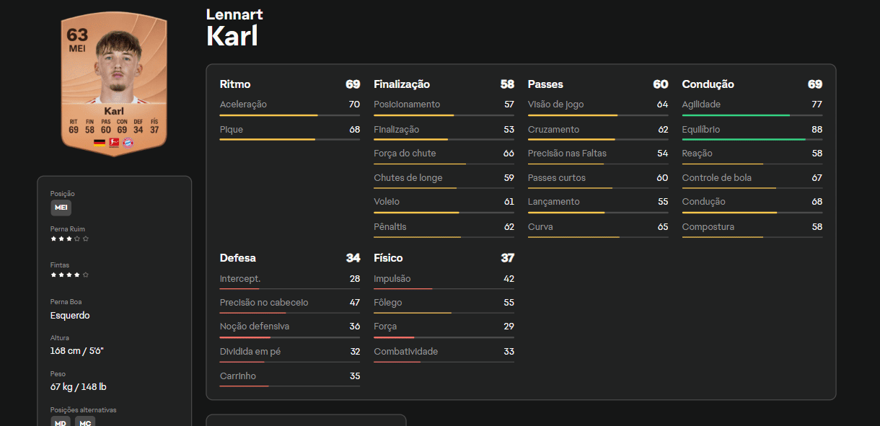Click the Karl player name title
Image resolution: width=880 pixels, height=426 pixels.
coord(232,36)
